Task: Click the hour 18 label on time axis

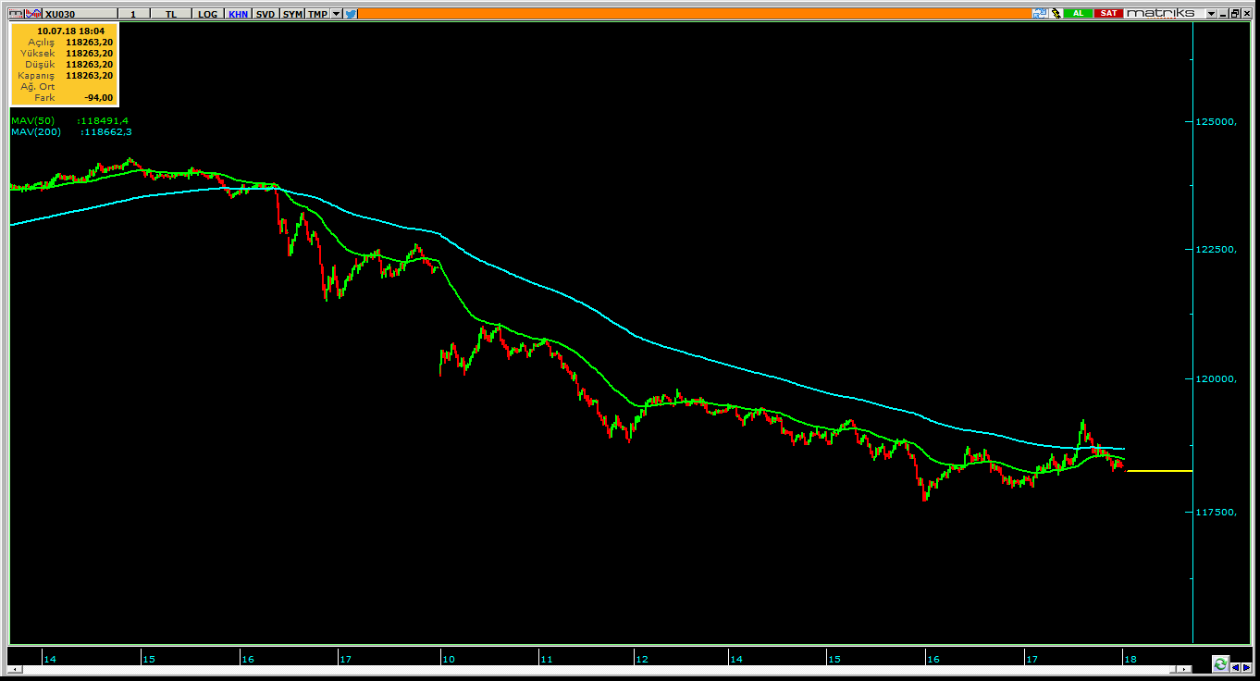Action: point(1130,659)
